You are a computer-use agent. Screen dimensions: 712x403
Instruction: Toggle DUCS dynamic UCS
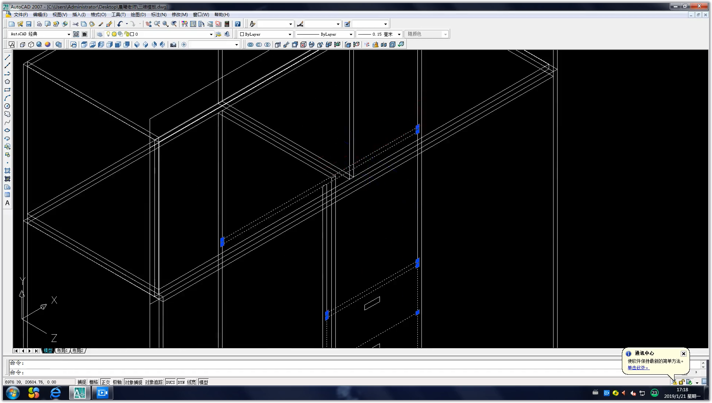(x=170, y=382)
